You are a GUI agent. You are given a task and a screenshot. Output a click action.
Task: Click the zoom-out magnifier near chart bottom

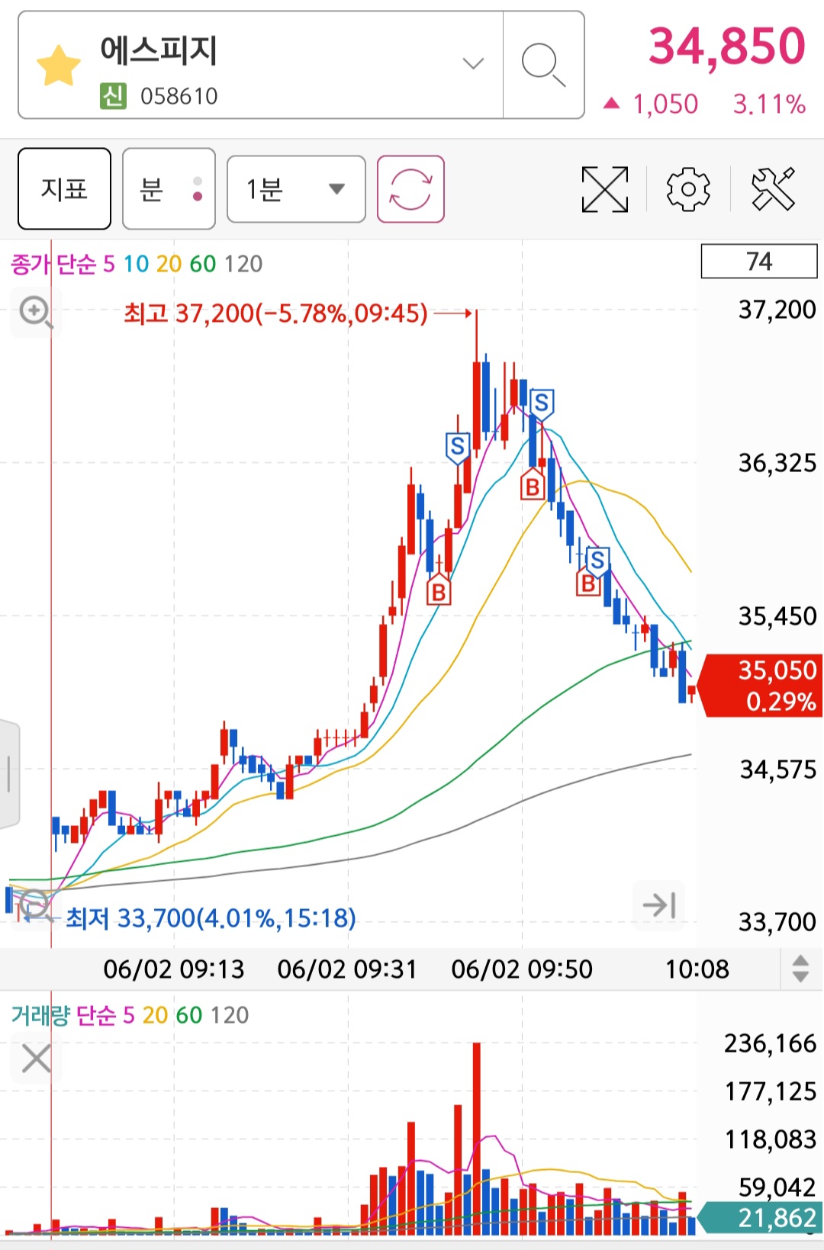pos(34,906)
